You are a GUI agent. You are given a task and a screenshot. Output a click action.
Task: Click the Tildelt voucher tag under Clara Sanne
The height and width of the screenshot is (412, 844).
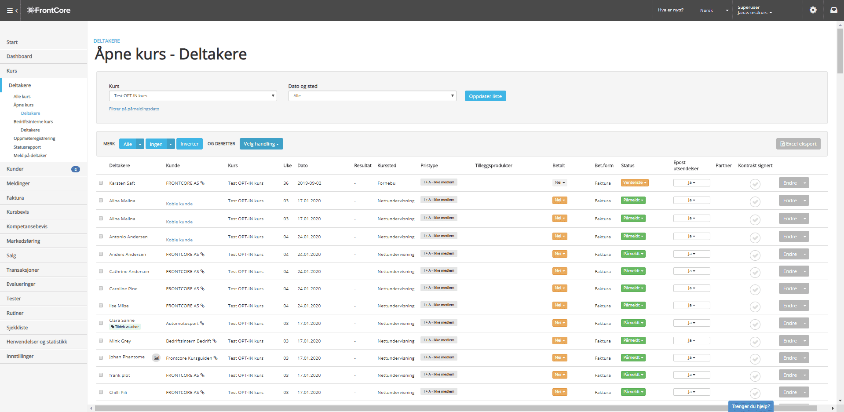(125, 327)
